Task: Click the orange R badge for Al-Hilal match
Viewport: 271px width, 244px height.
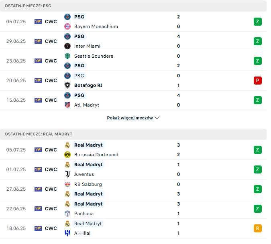Action: coord(257,228)
